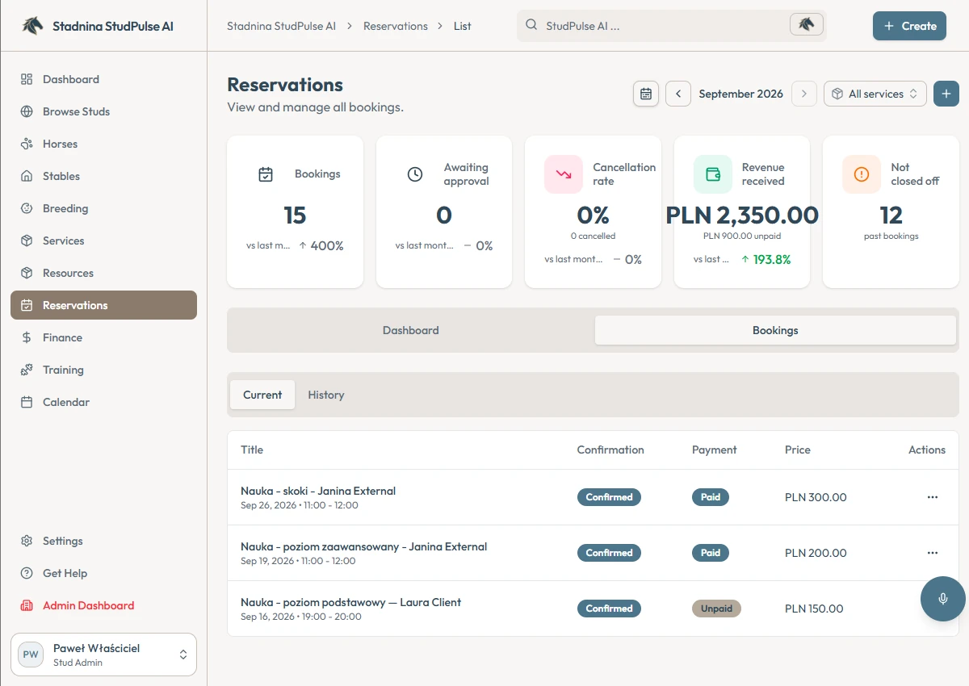Open the Stables section
This screenshot has width=969, height=686.
[x=103, y=176]
